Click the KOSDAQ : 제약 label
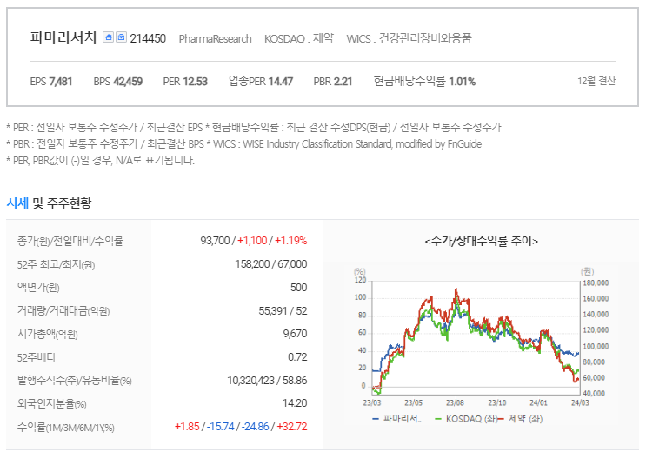The height and width of the screenshot is (452, 646). tap(299, 38)
